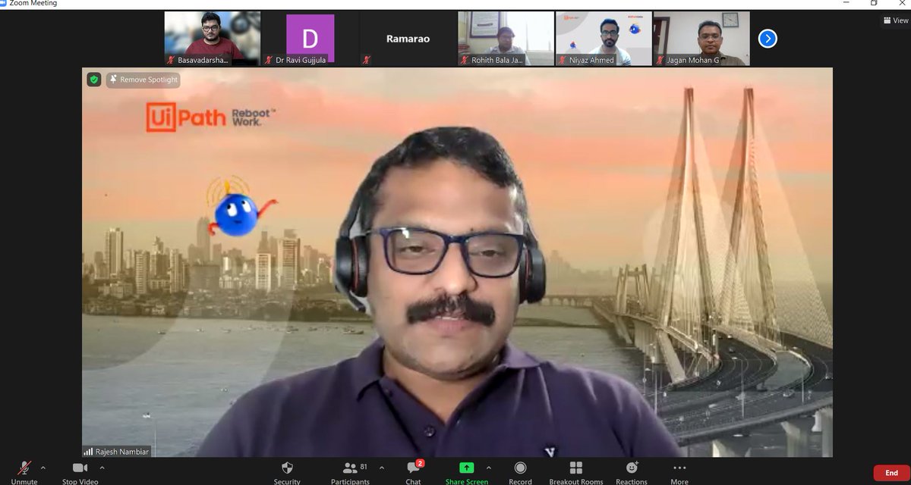This screenshot has height=485, width=911.
Task: End the meeting
Action: (x=891, y=473)
